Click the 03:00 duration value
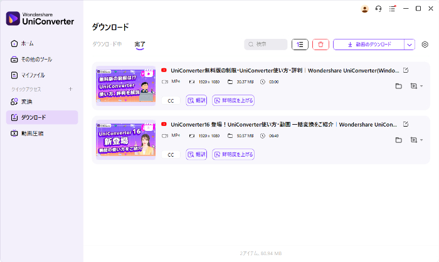The width and height of the screenshot is (439, 262). tap(273, 82)
